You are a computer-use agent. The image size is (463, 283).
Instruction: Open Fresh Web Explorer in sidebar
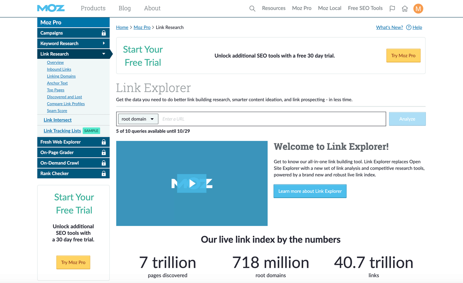73,142
